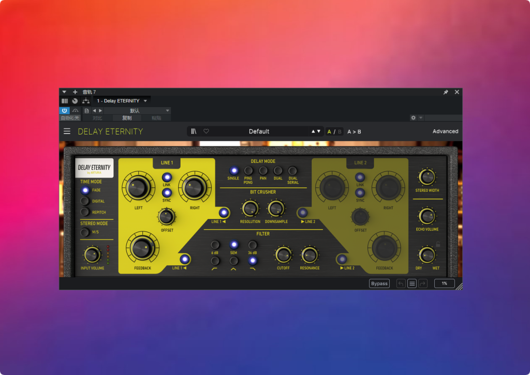Go to the next host preset with the right arrow

[x=100, y=111]
